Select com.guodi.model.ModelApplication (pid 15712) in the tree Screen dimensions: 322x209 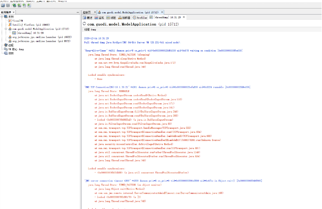coord(41,29)
